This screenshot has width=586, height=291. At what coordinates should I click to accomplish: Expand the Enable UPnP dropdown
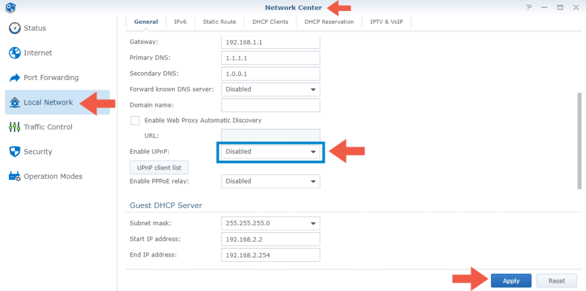(271, 152)
